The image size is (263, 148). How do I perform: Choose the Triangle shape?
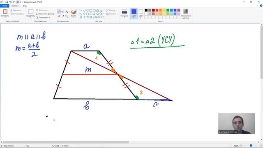[x=101, y=10]
